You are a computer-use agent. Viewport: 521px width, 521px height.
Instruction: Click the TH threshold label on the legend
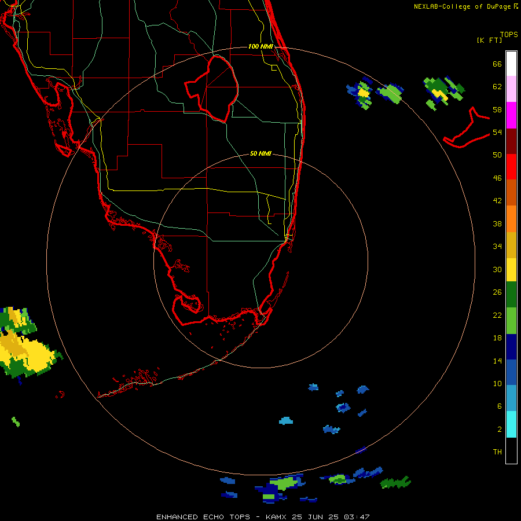click(497, 452)
